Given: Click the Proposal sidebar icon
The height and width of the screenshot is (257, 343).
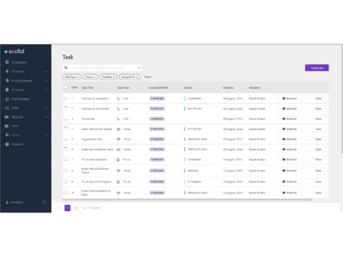Looking at the screenshot, I should [7, 90].
